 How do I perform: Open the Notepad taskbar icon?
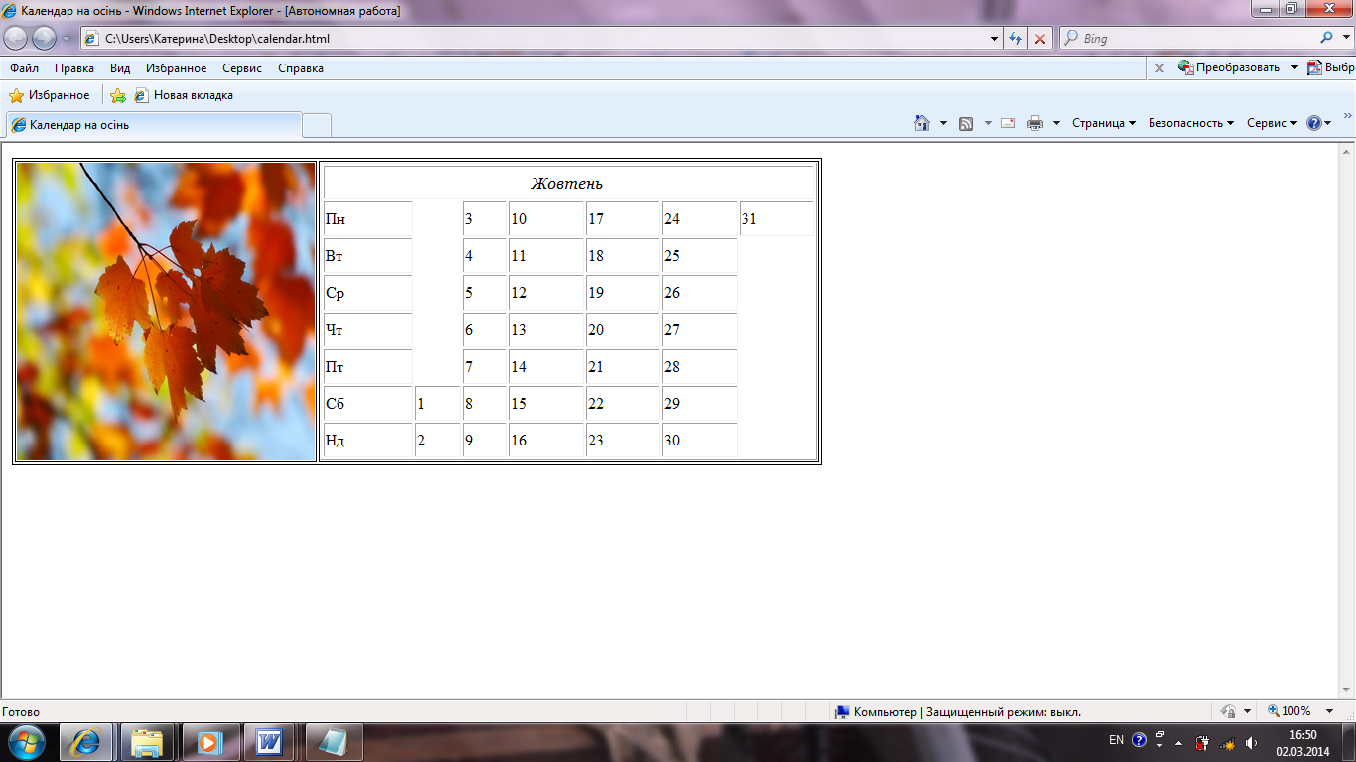click(x=334, y=742)
